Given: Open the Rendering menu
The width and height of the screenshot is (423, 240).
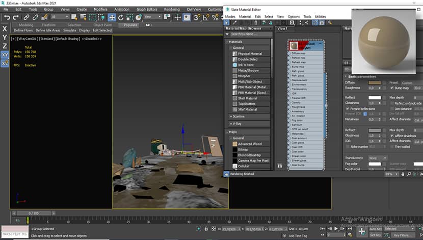Looking at the screenshot, I should [172, 10].
